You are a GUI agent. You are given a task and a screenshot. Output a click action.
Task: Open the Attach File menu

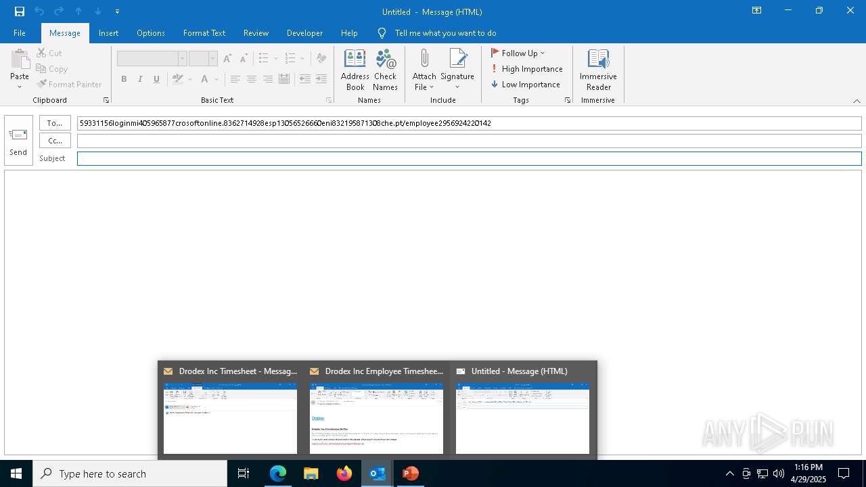click(424, 70)
